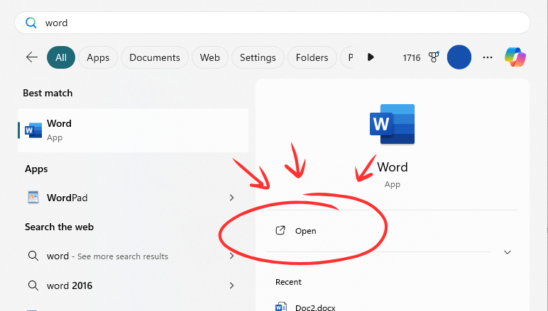The width and height of the screenshot is (548, 311).
Task: Select the Word best match result
Action: click(x=133, y=130)
